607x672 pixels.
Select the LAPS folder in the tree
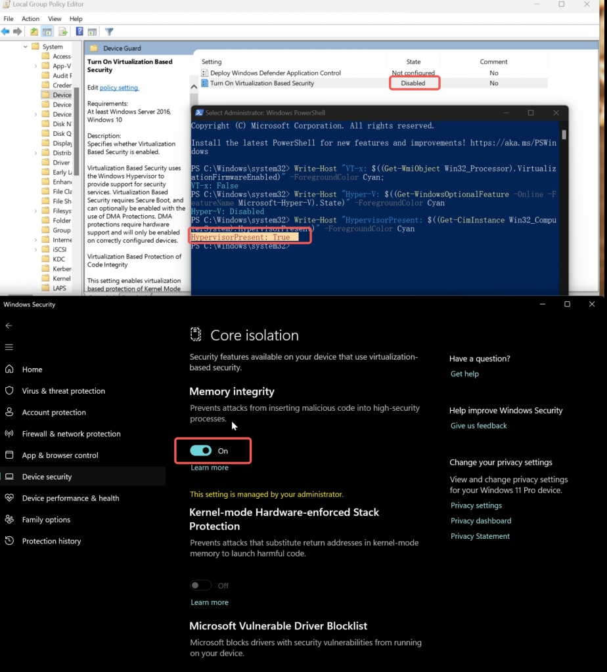(59, 288)
